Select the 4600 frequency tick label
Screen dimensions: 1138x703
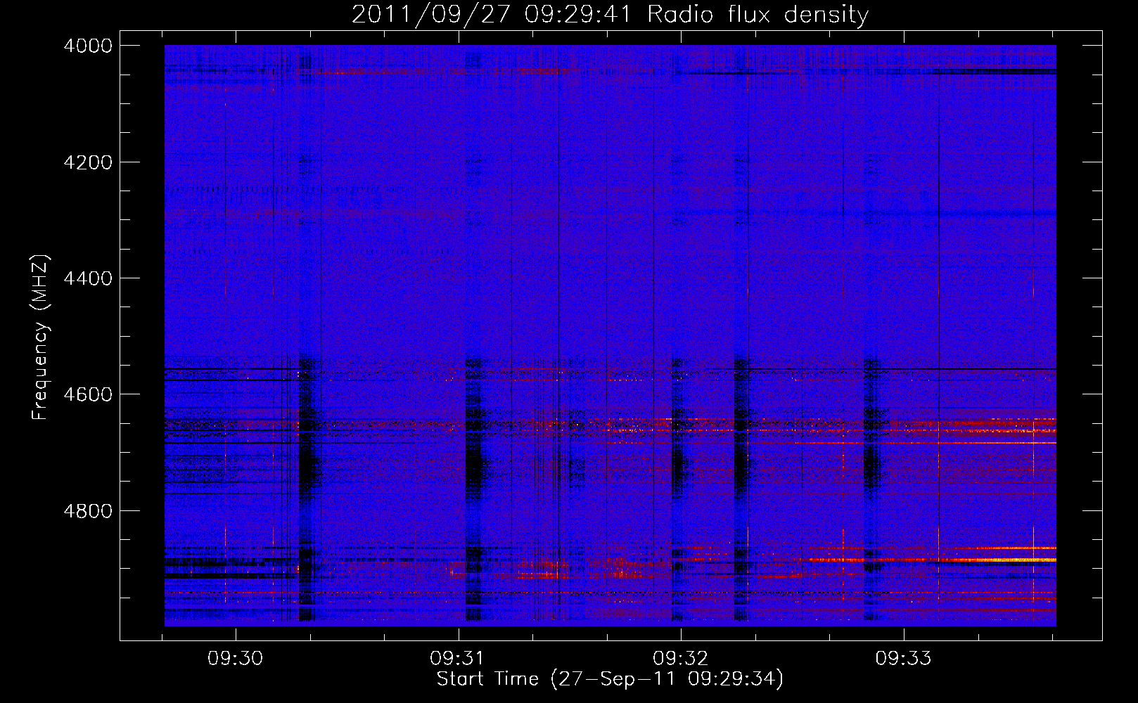(88, 394)
